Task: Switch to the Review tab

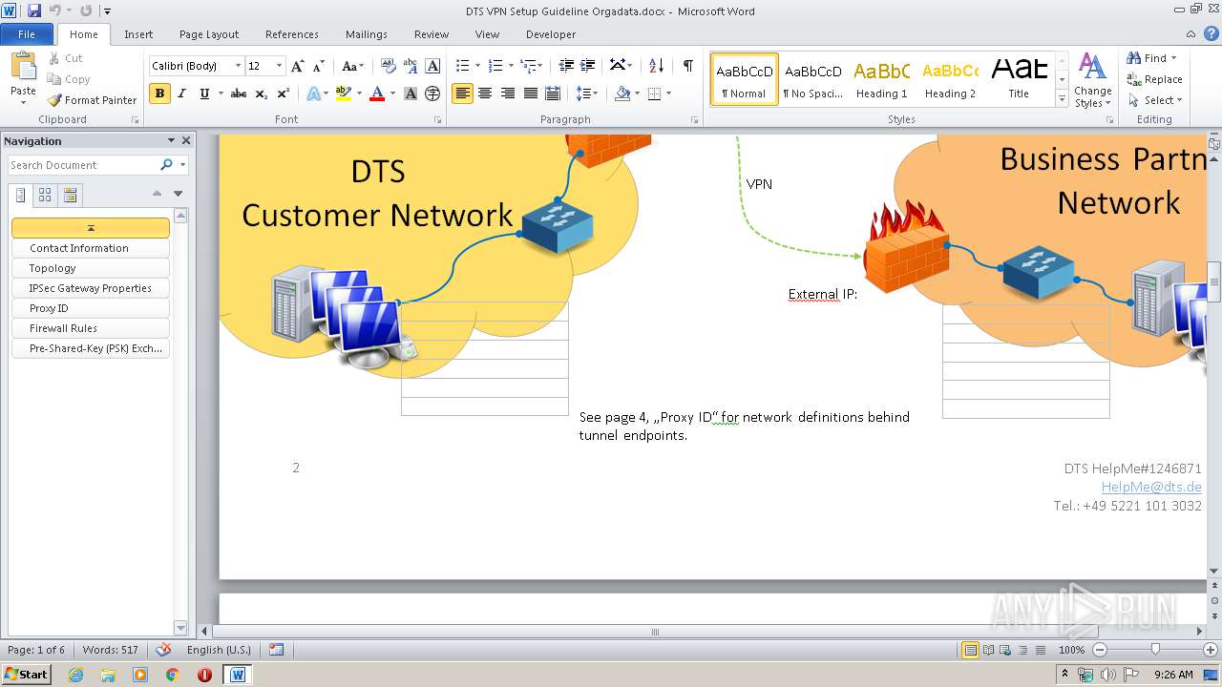Action: tap(432, 34)
